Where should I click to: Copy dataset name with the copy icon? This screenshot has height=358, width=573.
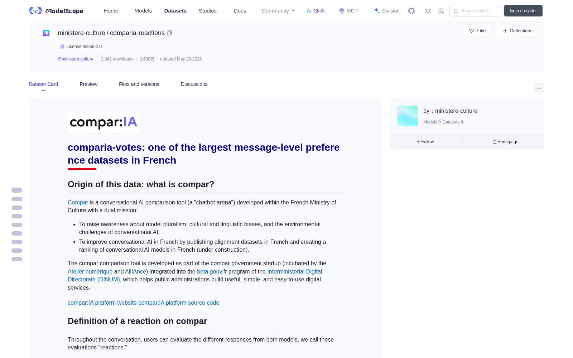[169, 33]
